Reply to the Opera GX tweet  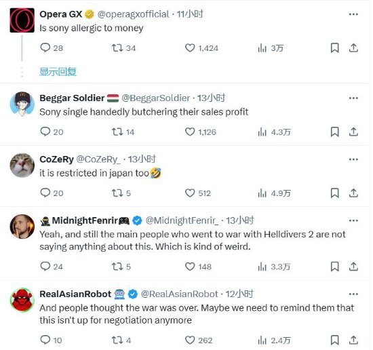[x=45, y=48]
